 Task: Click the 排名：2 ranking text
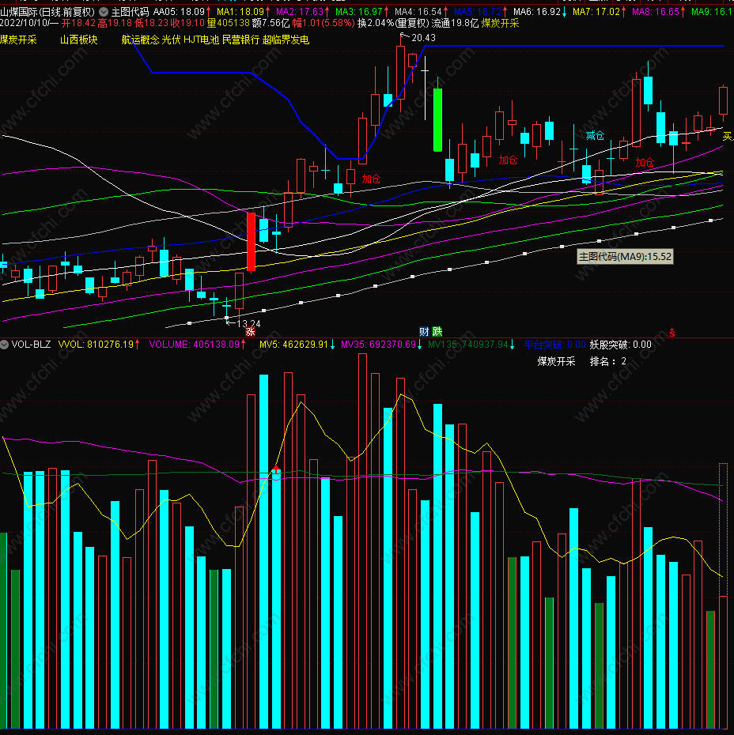pyautogui.click(x=607, y=361)
